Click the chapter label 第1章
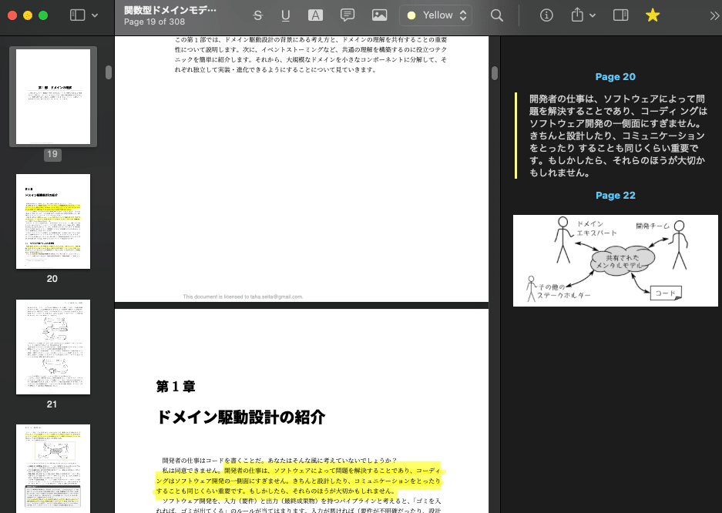 coord(176,387)
